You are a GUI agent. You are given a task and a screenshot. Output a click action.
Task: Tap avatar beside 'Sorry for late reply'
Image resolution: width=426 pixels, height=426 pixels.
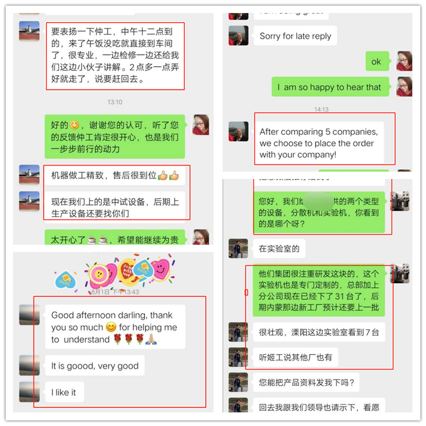(238, 36)
